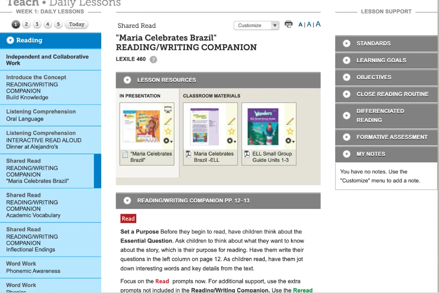The width and height of the screenshot is (439, 293).
Task: Click the Today button
Action: click(x=76, y=24)
